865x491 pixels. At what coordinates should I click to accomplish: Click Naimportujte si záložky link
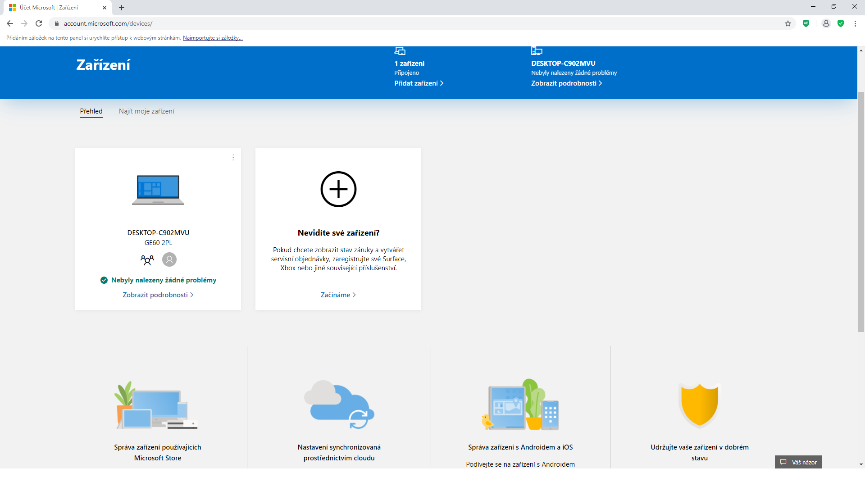tap(213, 38)
